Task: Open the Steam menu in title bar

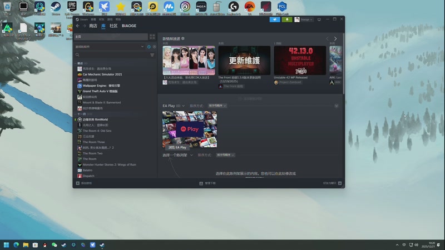Action: coord(82,19)
